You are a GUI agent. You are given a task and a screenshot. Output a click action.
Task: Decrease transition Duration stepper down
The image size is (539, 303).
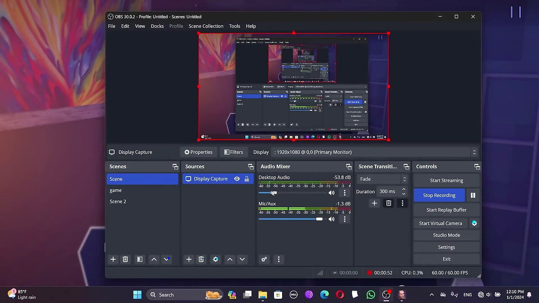(403, 194)
